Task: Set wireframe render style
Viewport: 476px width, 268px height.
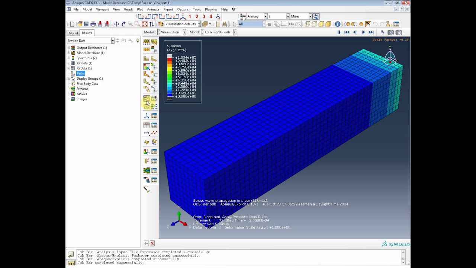Action: click(308, 24)
